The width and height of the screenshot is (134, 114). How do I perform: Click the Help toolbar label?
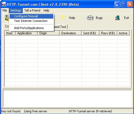(72, 18)
